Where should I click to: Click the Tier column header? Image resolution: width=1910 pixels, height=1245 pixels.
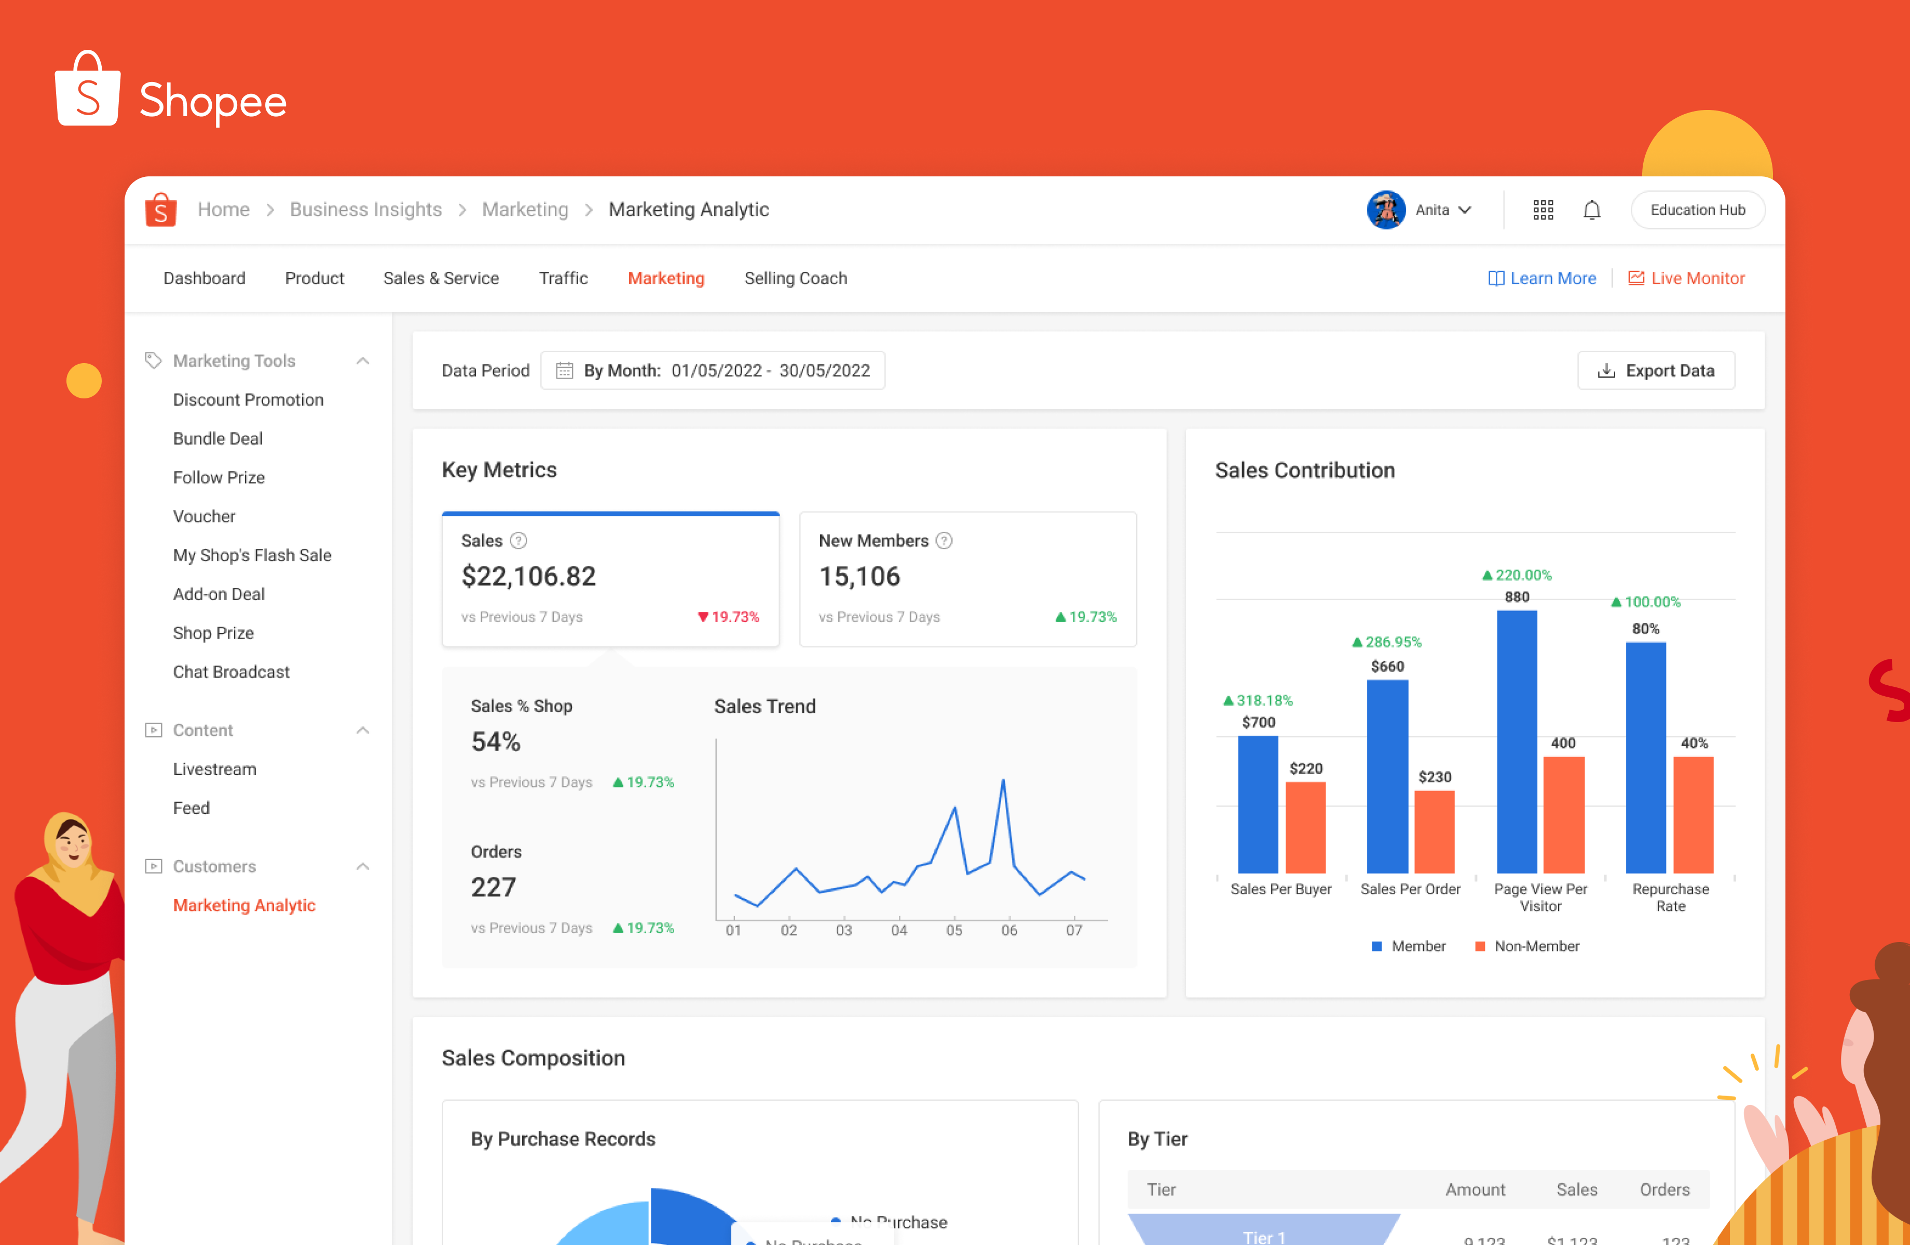1161,1189
